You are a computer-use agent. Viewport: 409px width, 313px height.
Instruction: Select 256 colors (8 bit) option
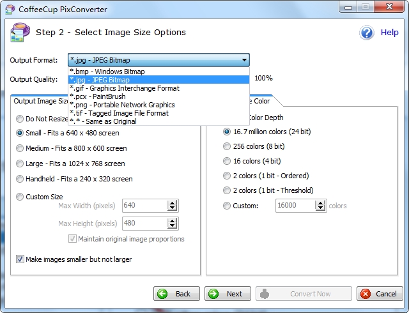227,146
